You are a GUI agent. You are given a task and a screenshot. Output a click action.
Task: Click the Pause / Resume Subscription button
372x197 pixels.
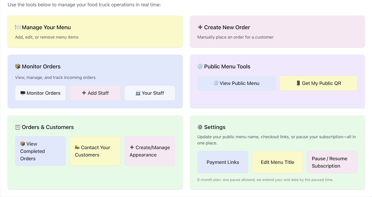point(332,162)
